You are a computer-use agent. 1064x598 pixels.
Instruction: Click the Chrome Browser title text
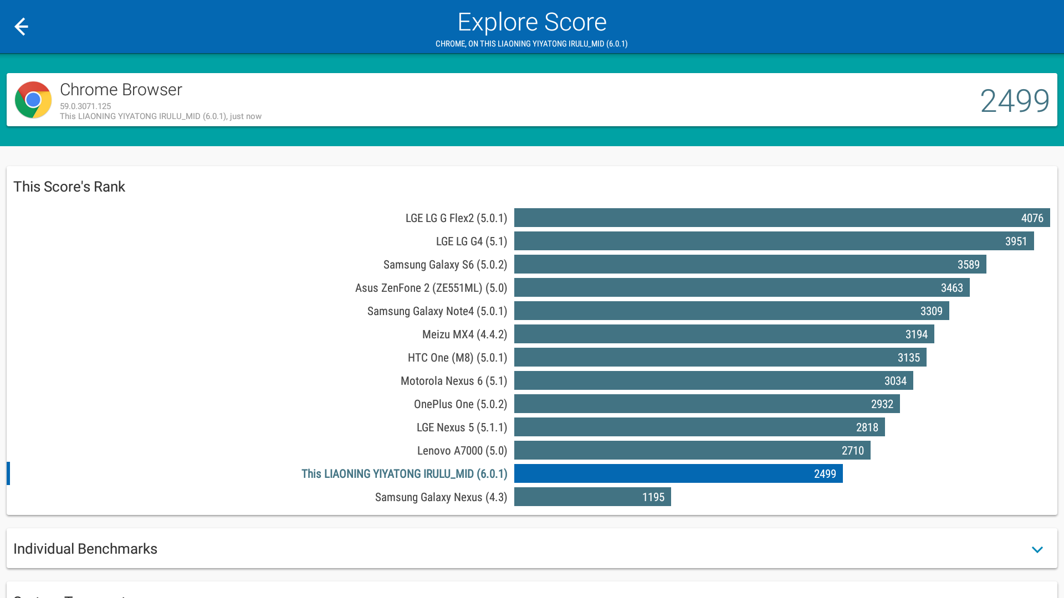121,90
